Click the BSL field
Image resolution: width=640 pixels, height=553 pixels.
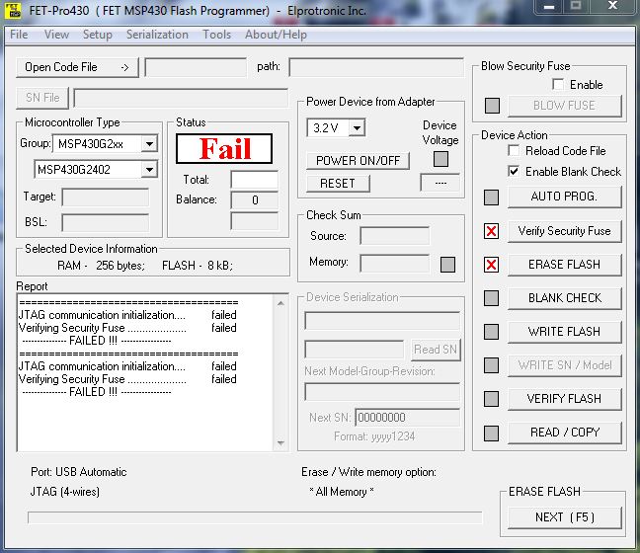[106, 223]
